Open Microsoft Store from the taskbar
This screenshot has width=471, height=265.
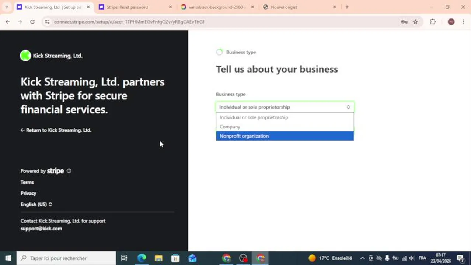tap(175, 258)
